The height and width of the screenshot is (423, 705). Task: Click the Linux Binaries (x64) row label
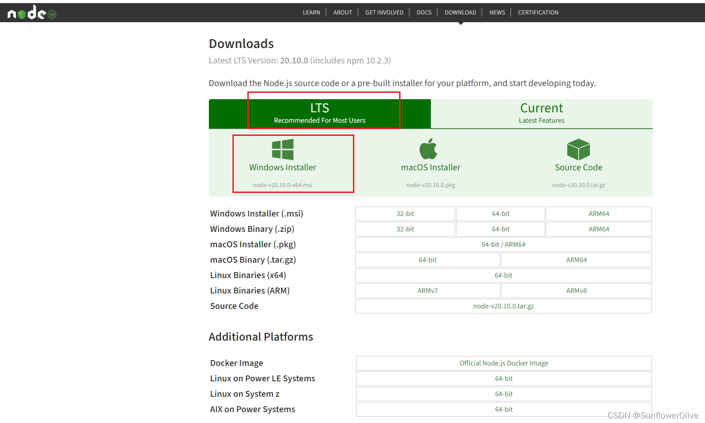[x=248, y=275]
